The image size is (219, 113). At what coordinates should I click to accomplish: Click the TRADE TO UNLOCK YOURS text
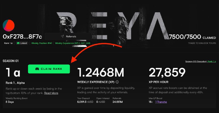click(x=202, y=43)
